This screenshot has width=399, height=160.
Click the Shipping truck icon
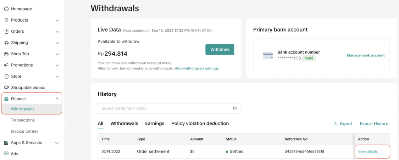coord(6,43)
